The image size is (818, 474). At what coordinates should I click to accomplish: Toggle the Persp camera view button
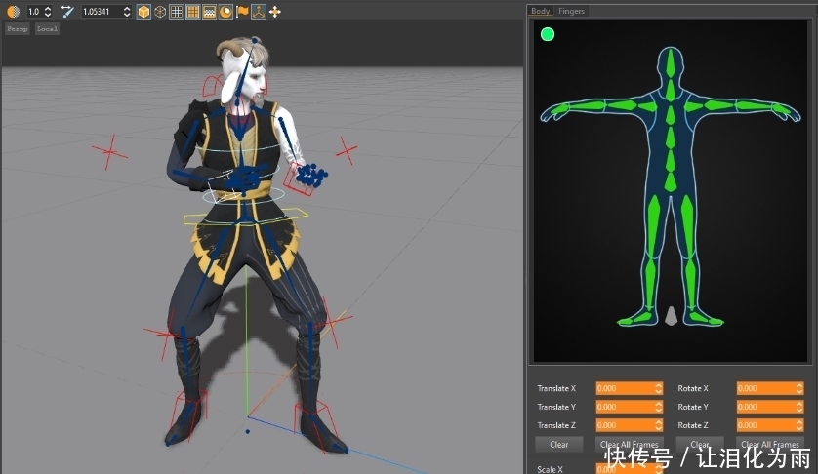tap(18, 29)
